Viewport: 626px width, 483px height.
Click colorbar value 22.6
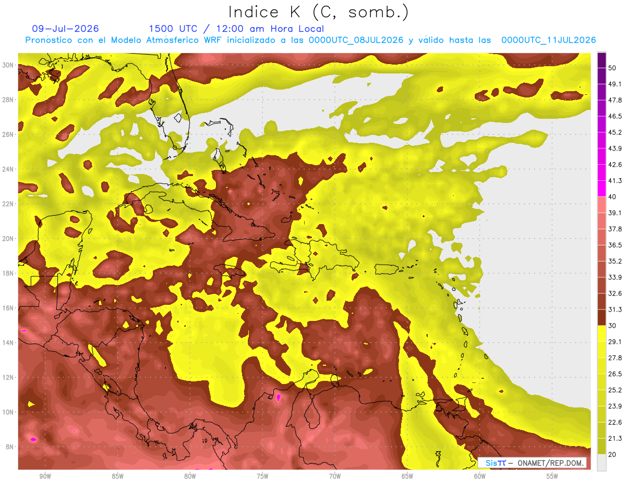pos(614,423)
